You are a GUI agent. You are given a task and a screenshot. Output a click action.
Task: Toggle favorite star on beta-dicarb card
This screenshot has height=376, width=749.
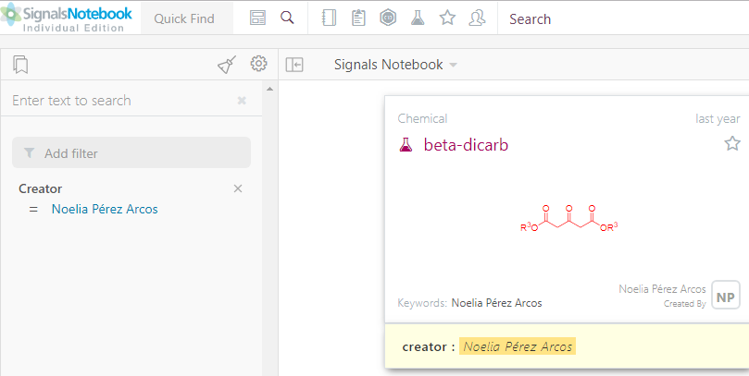[x=732, y=143]
